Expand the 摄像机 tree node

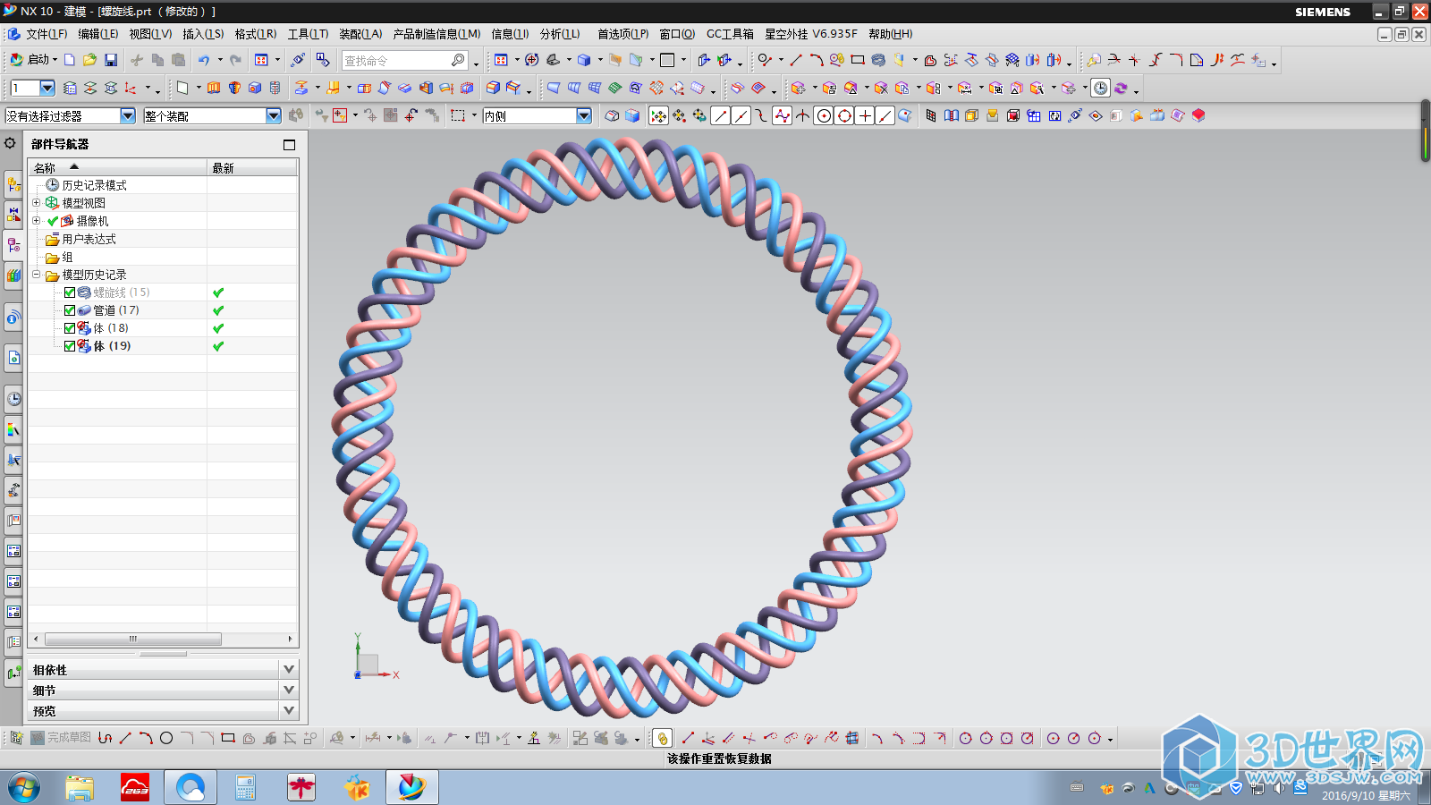click(x=37, y=221)
